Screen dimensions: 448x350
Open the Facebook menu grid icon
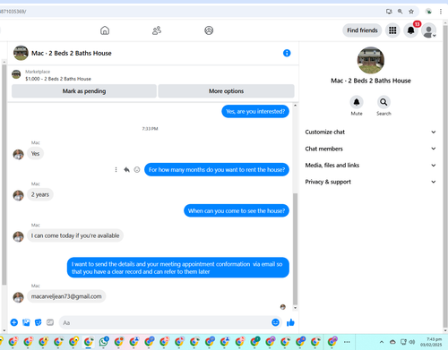[392, 30]
